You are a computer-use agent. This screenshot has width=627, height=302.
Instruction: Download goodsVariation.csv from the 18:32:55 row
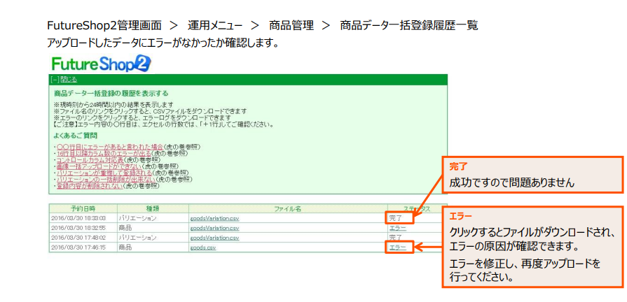(x=215, y=228)
